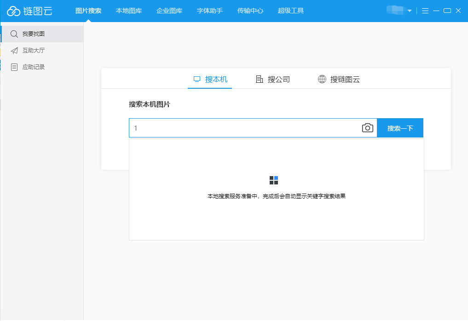Open the hamburger main menu icon
Image resolution: width=468 pixels, height=321 pixels.
pyautogui.click(x=425, y=11)
